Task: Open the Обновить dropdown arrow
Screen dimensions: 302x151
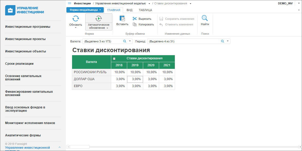Action: pos(76,28)
